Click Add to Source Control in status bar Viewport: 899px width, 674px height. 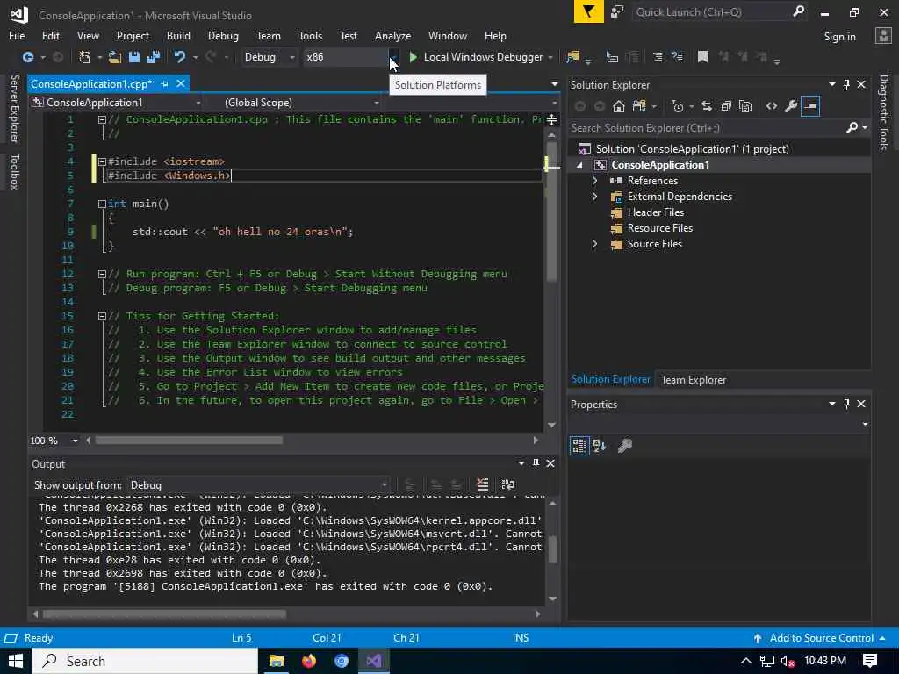(x=821, y=638)
